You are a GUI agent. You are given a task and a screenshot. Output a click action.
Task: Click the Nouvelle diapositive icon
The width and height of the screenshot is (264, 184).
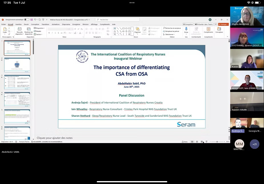tap(19, 30)
